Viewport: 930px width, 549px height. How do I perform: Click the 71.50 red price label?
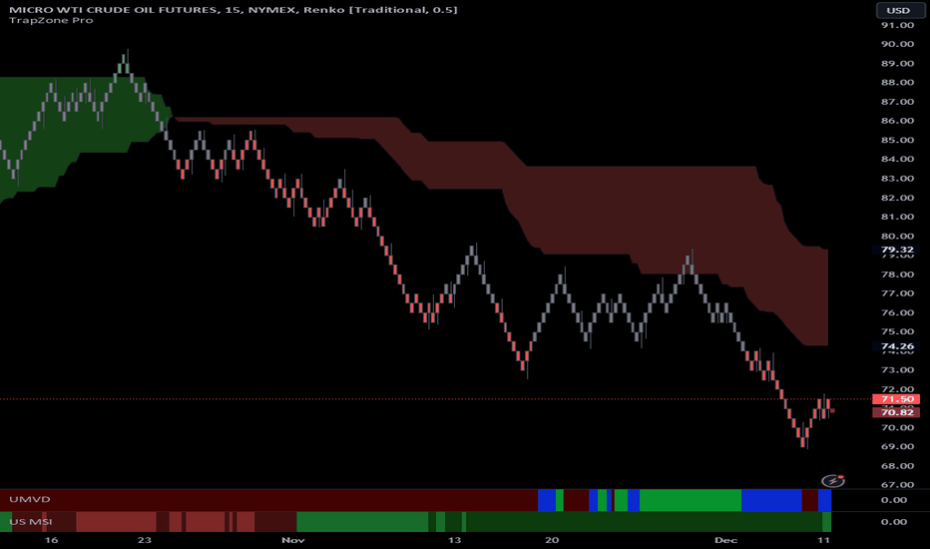[897, 399]
